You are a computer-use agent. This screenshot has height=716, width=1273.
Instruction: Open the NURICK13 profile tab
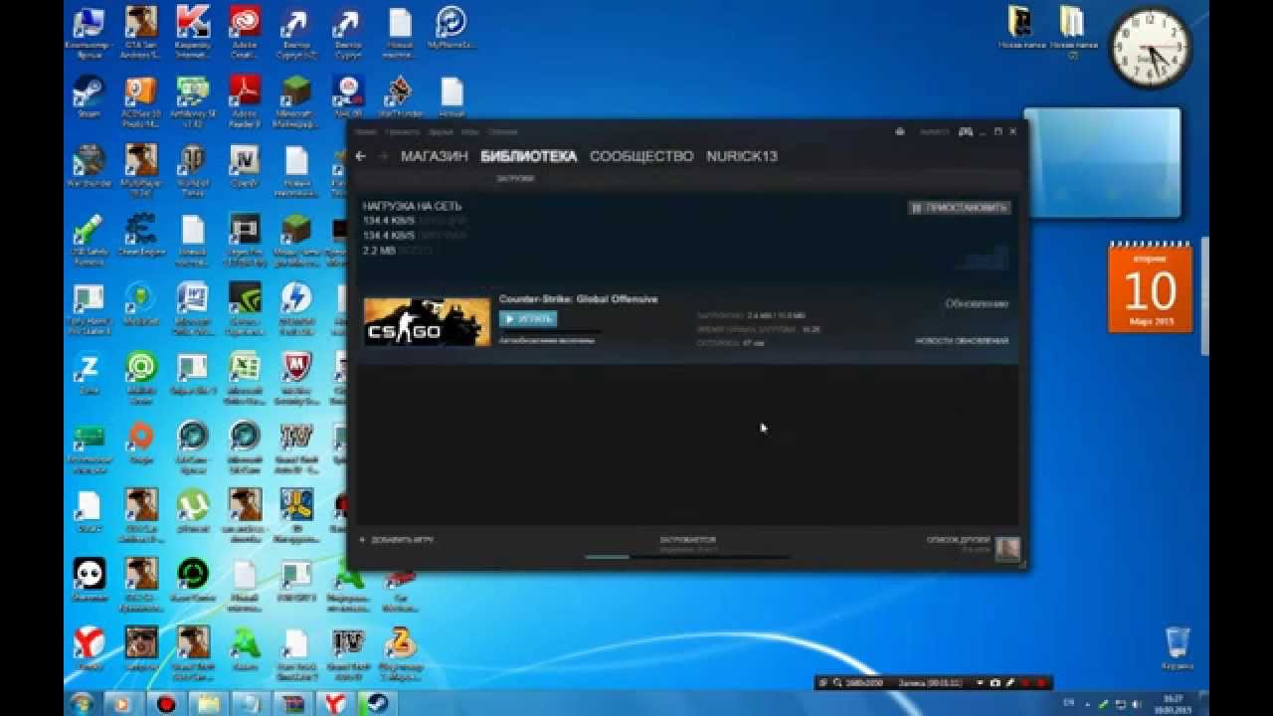click(x=742, y=156)
